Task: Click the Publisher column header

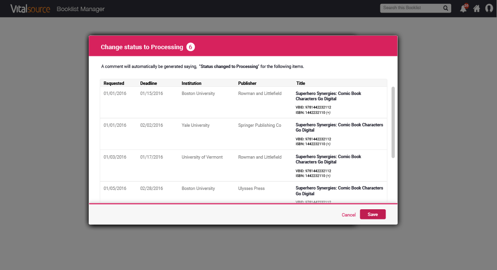Action: pyautogui.click(x=247, y=83)
